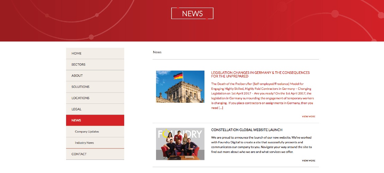Open the SOLUTIONS menu item
Viewport: 384px width, 173px height.
point(95,87)
